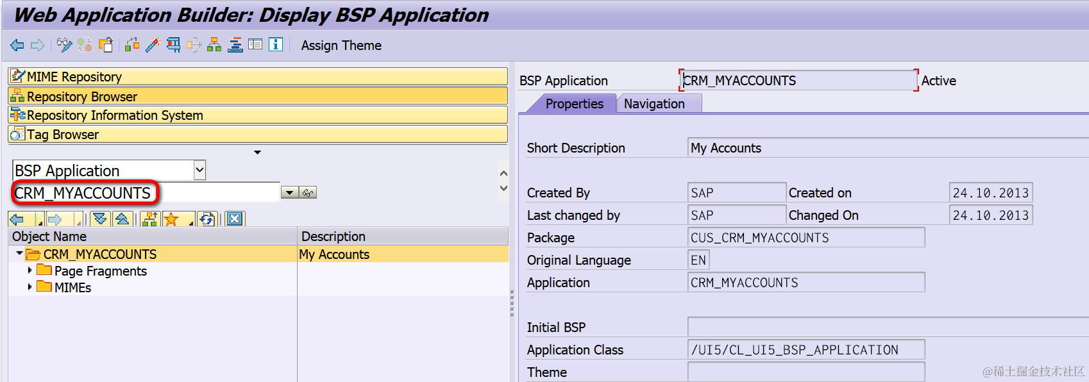Click the blue information icon in toolbar
1089x382 pixels.
(276, 44)
